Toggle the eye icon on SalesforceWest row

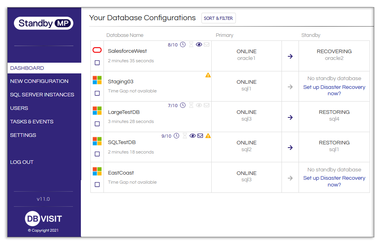(x=199, y=44)
